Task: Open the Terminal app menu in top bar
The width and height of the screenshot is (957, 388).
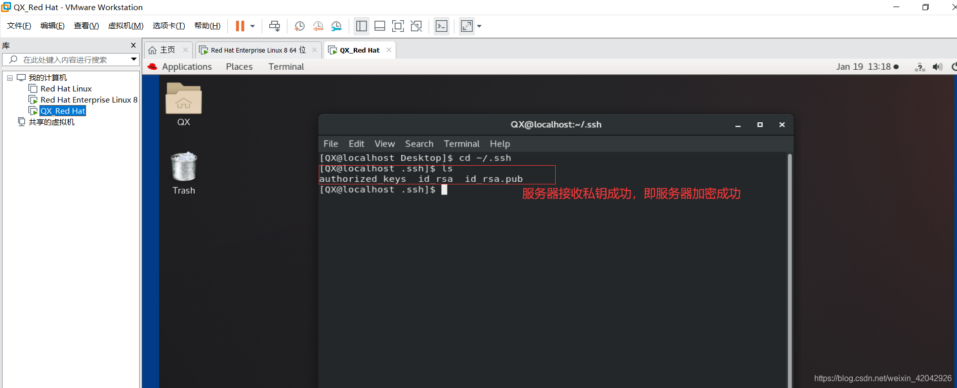Action: (x=286, y=67)
